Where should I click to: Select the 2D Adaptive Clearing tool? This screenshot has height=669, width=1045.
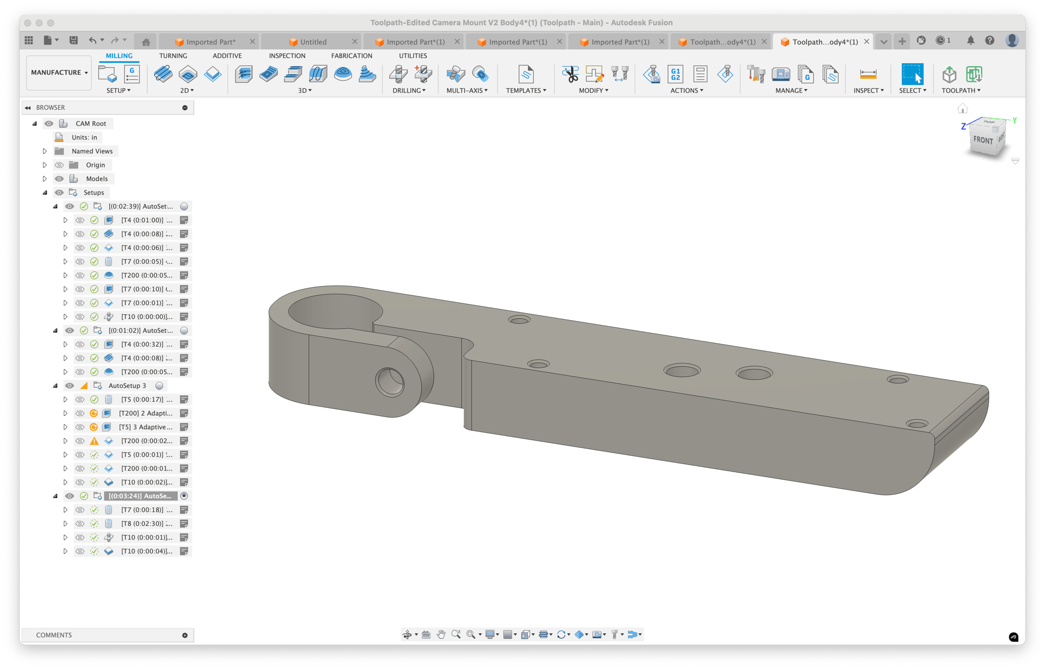click(163, 74)
